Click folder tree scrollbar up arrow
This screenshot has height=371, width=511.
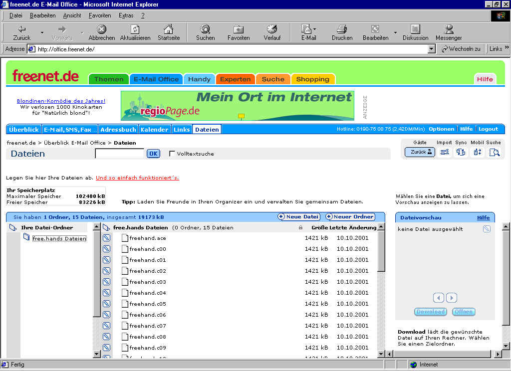[96, 227]
